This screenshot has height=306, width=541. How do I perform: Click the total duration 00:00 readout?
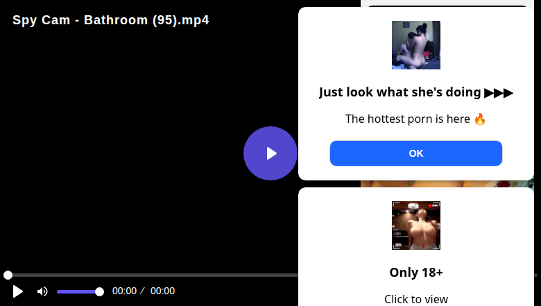(x=162, y=291)
